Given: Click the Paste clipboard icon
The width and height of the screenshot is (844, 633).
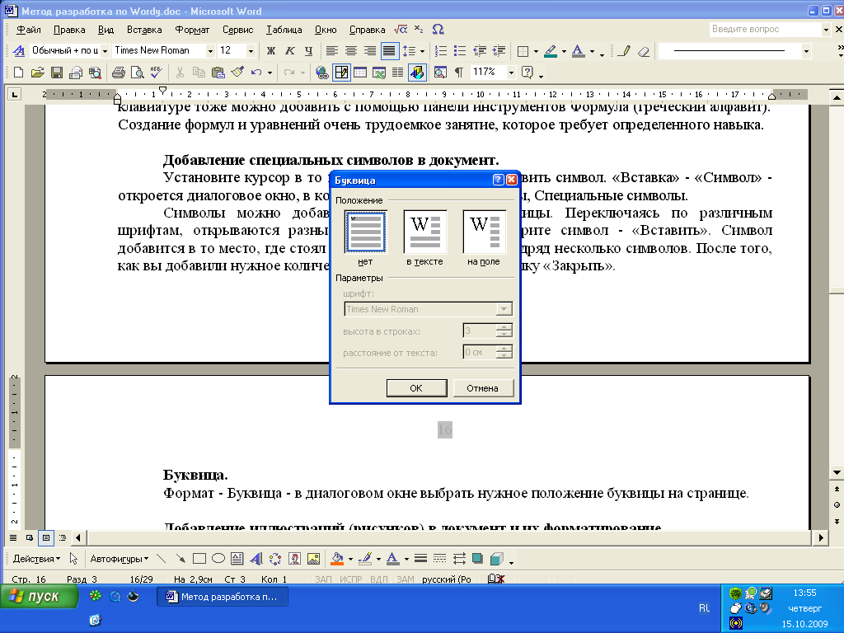Looking at the screenshot, I should click(x=218, y=73).
